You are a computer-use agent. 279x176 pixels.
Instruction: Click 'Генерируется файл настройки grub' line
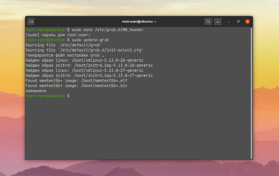65,55
